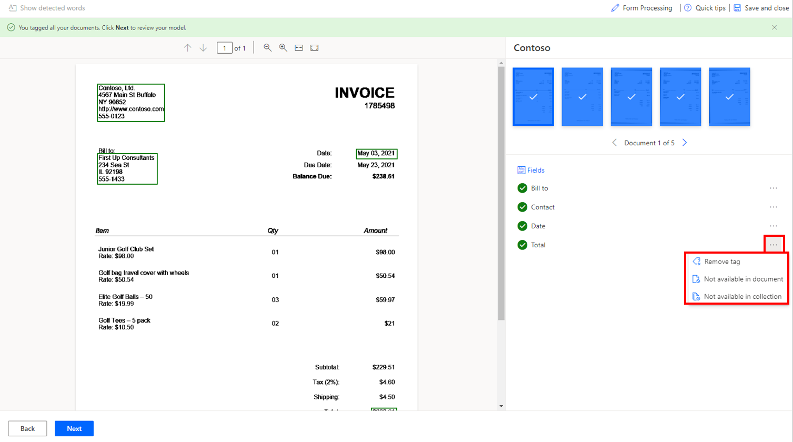Select the fit to width icon

pyautogui.click(x=299, y=48)
